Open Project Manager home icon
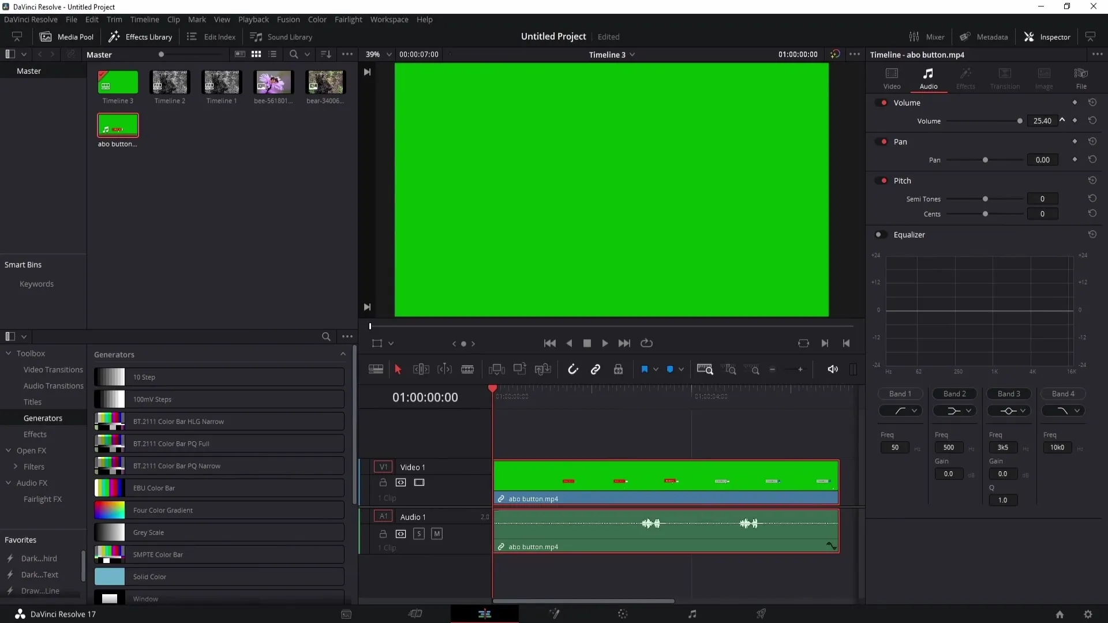Viewport: 1108px width, 623px height. pos(1060,615)
